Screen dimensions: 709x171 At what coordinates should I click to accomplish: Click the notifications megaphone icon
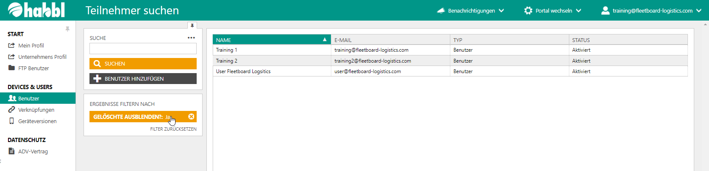pos(441,11)
